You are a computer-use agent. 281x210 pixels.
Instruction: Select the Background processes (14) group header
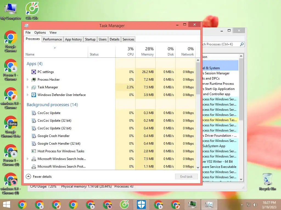click(x=52, y=105)
